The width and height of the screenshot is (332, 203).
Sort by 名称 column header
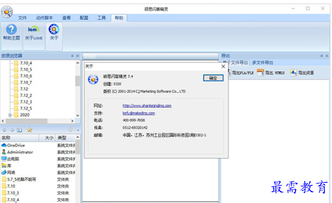pyautogui.click(x=20, y=138)
